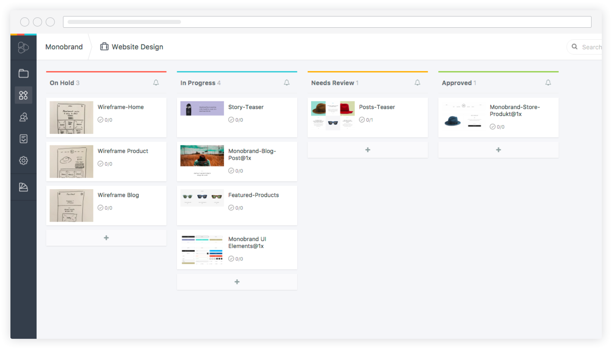Open the team members icon in sidebar
This screenshot has width=612, height=349.
coord(23,117)
